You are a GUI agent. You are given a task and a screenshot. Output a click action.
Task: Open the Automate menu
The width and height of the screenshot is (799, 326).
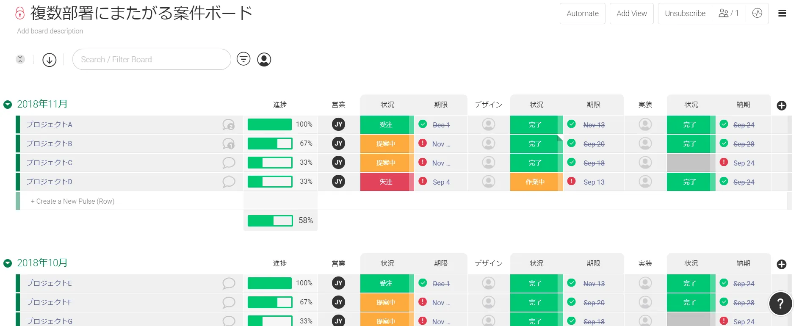point(582,14)
